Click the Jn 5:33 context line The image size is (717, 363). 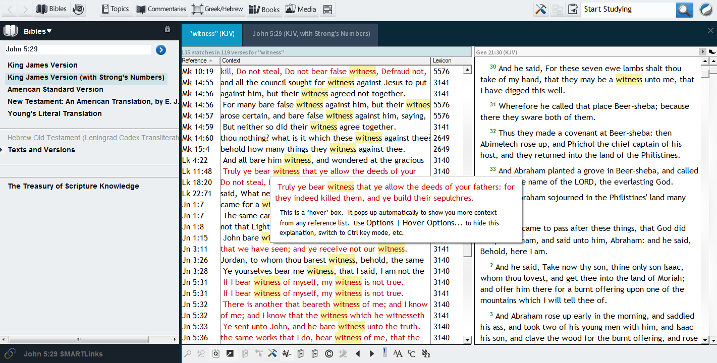click(321, 327)
